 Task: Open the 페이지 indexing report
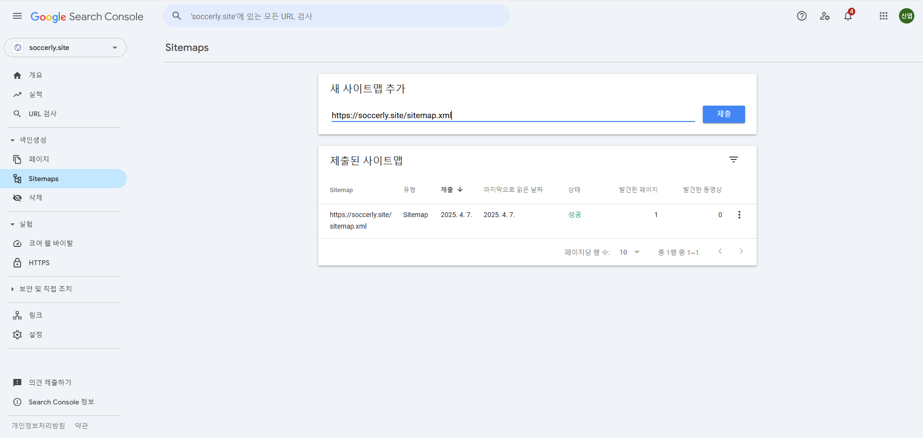(39, 159)
